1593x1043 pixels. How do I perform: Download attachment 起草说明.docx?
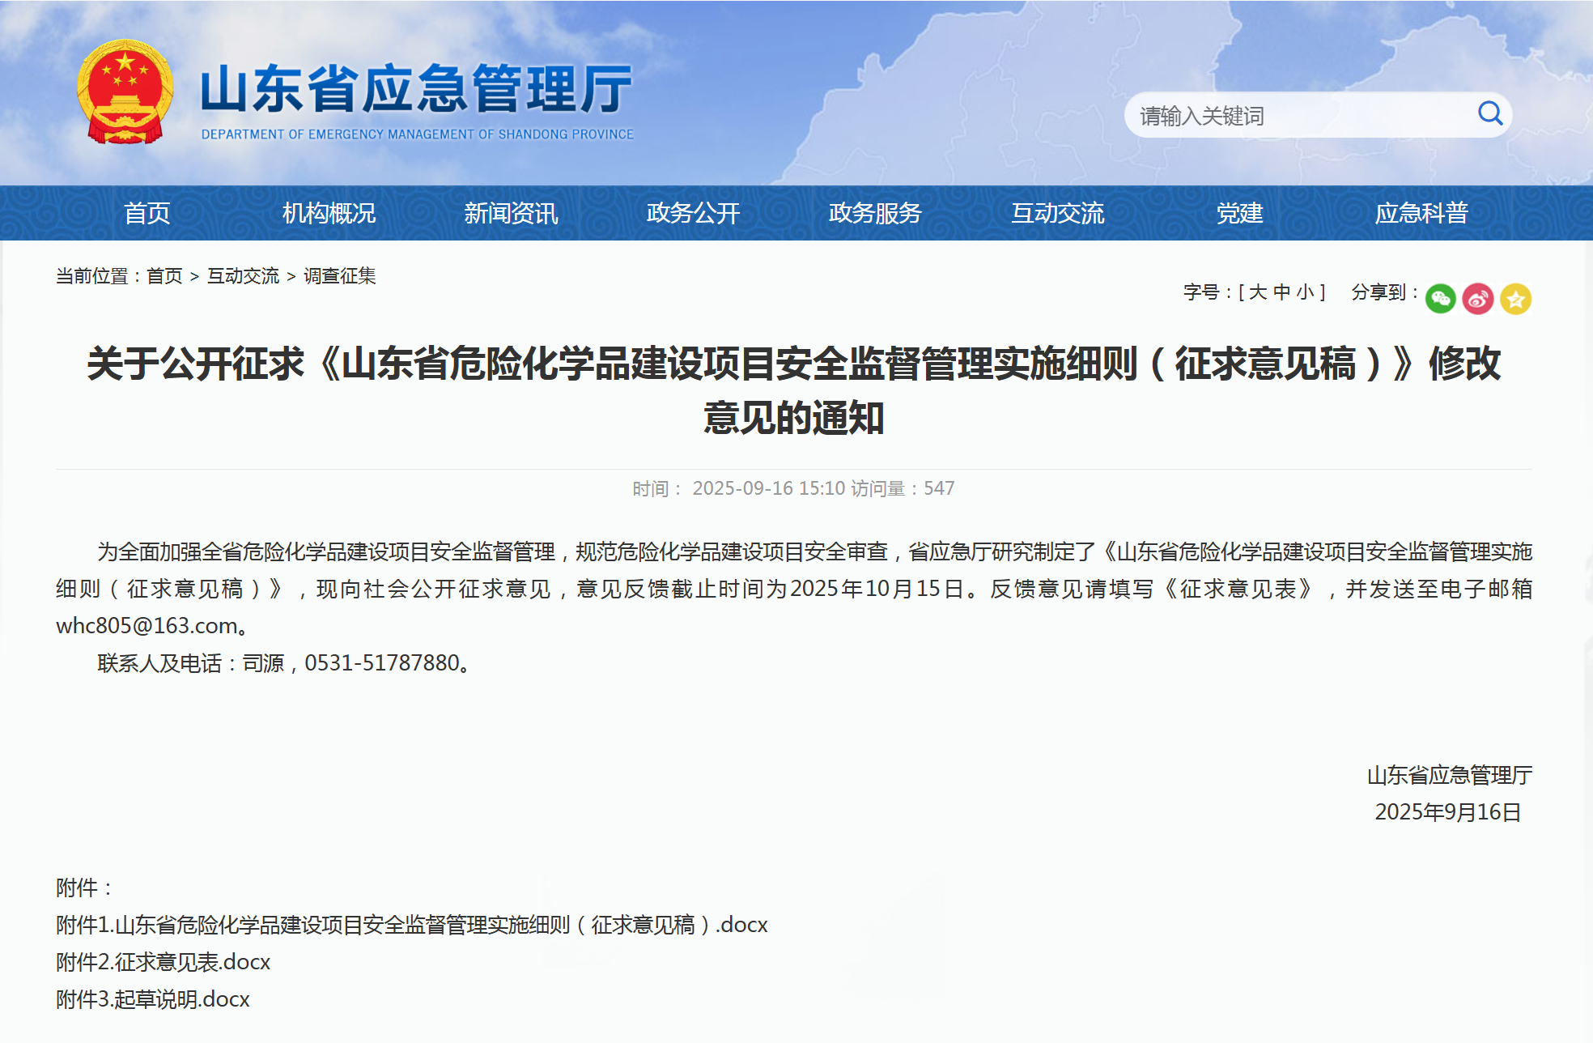pyautogui.click(x=151, y=999)
